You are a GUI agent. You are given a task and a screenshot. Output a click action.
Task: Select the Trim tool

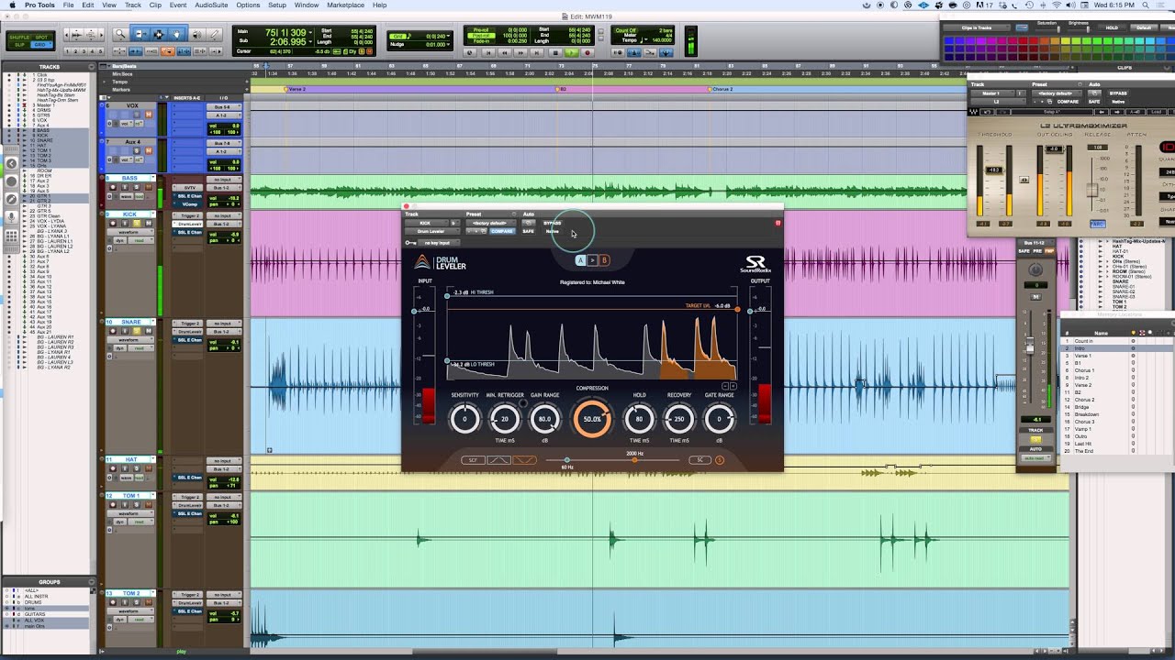pyautogui.click(x=140, y=34)
